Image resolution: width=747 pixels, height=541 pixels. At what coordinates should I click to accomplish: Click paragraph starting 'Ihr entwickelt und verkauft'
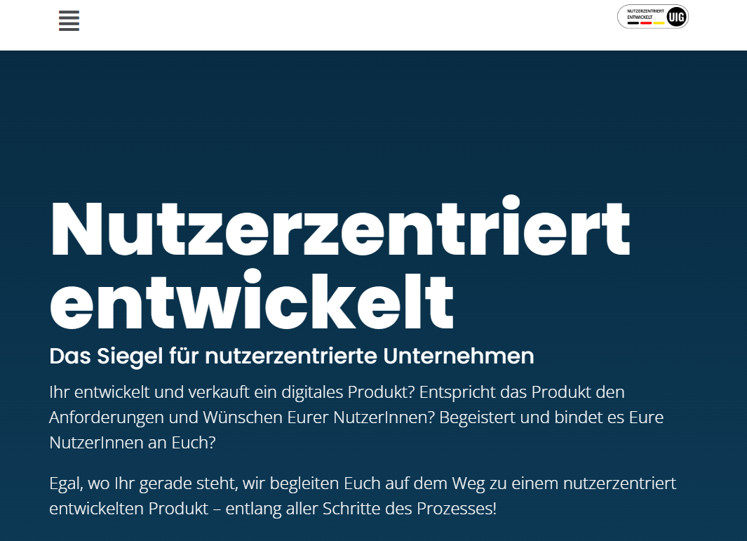(x=356, y=417)
